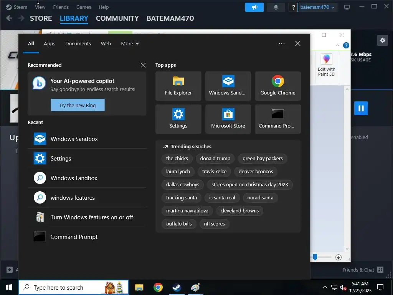Open the Windows Start menu
The height and width of the screenshot is (295, 393).
point(9,287)
